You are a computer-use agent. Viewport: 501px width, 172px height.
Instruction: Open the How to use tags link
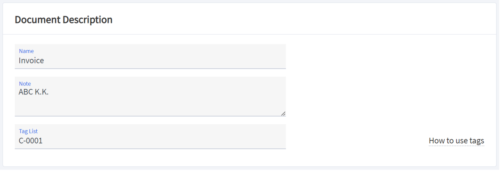pyautogui.click(x=456, y=141)
